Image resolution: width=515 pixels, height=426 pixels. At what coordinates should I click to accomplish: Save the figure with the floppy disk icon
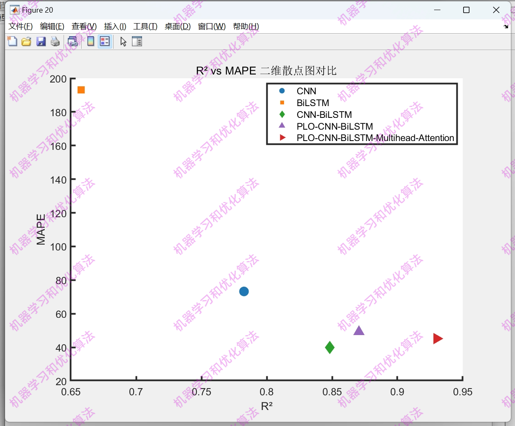click(41, 41)
